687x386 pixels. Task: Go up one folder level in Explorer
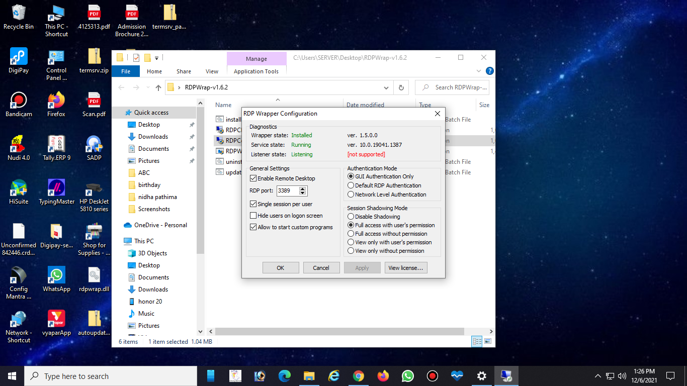click(x=158, y=87)
